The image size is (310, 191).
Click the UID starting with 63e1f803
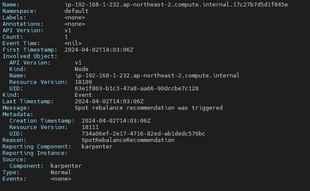pyautogui.click(x=136, y=88)
